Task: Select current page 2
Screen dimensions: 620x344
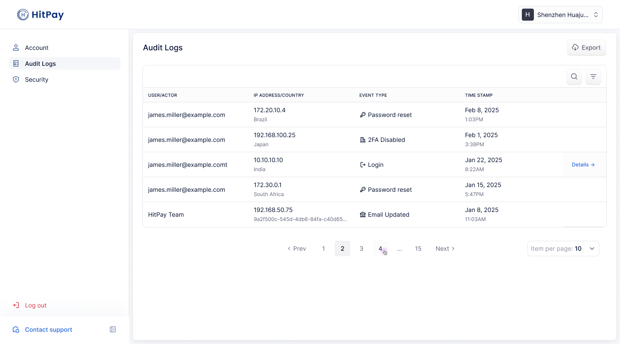Action: tap(342, 249)
